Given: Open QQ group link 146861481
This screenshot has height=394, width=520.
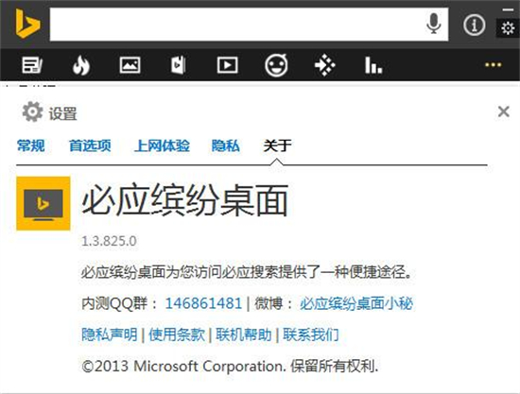Looking at the screenshot, I should pos(203,303).
